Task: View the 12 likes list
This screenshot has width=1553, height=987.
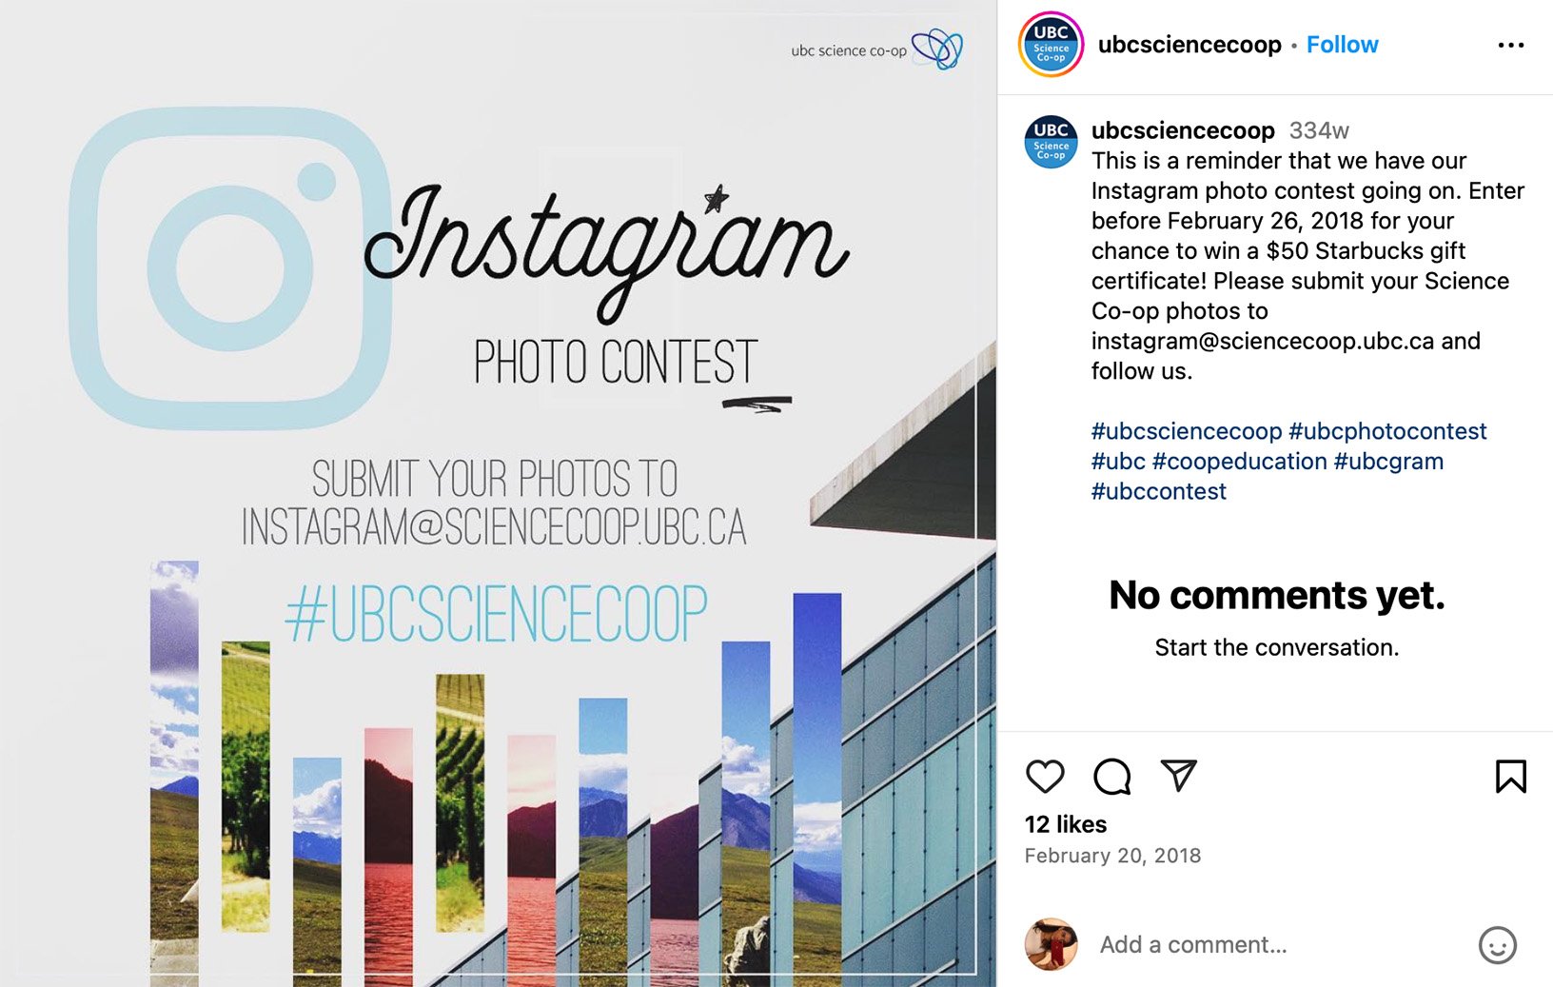Action: (1066, 824)
